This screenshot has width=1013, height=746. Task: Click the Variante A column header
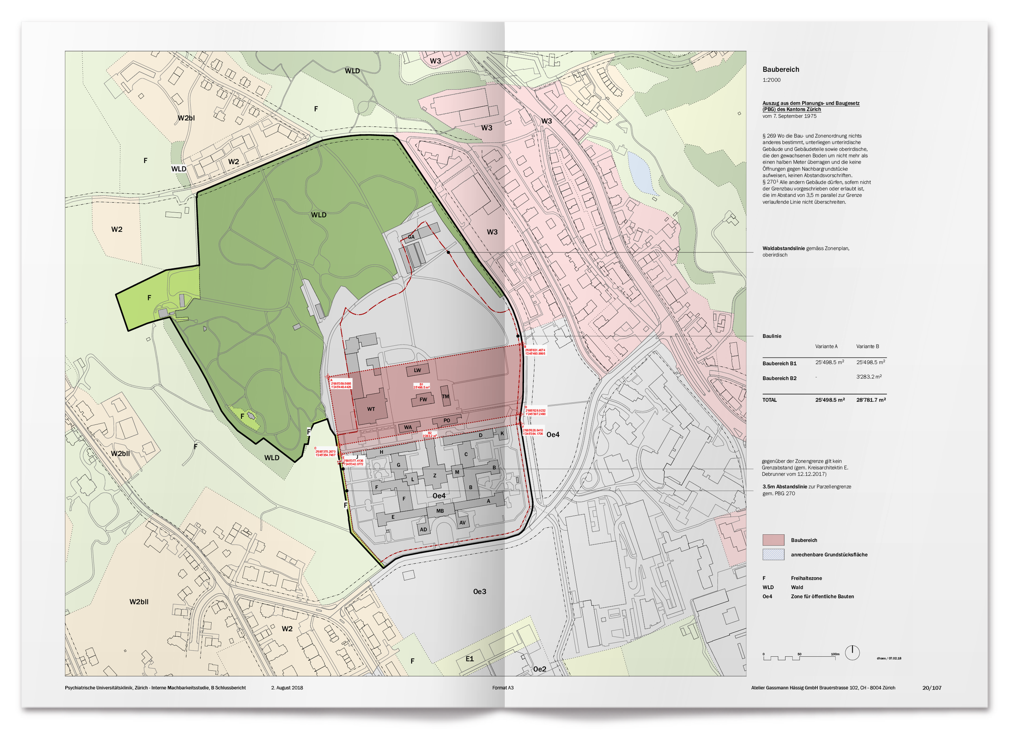tap(826, 346)
